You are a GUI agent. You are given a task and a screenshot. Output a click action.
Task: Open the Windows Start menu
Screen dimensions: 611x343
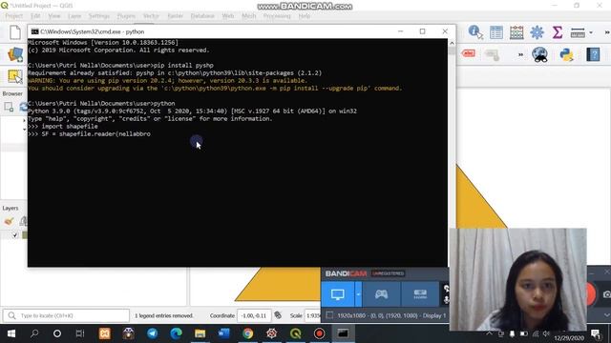tap(11, 333)
